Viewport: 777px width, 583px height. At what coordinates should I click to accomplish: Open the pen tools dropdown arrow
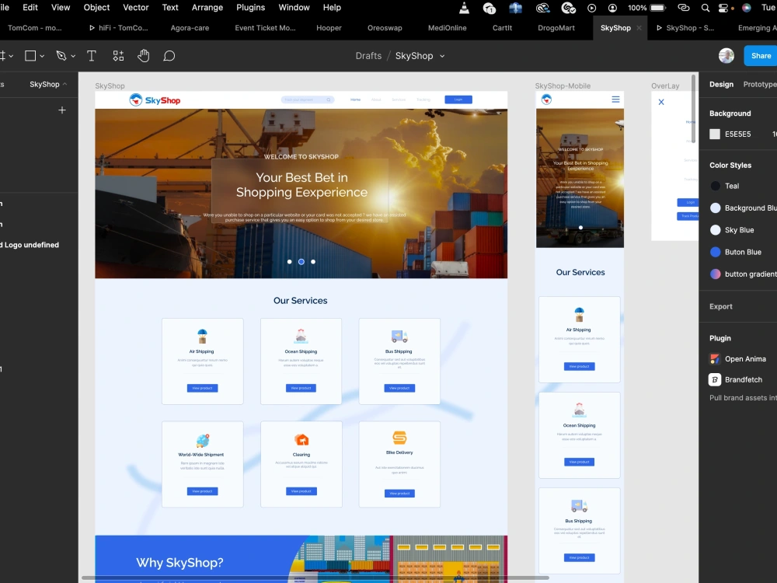click(73, 56)
